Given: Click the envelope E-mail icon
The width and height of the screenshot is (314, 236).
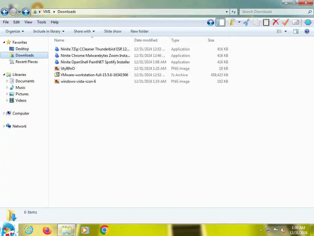Looking at the screenshot, I should tap(295, 22).
